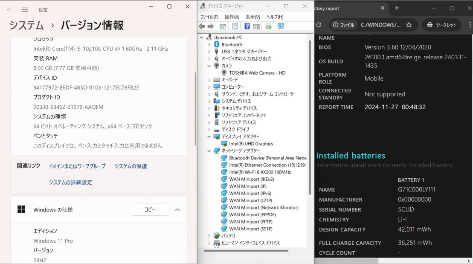Image resolution: width=473 pixels, height=264 pixels.
Task: Select the TOSHIBA Web Camera - HD device
Action: [x=257, y=73]
